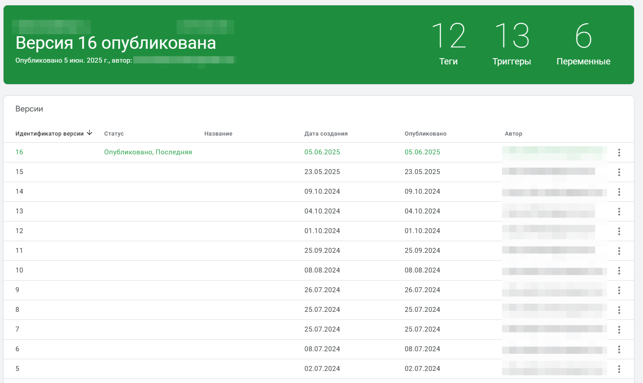Open the actions menu for version 13
Image resolution: width=643 pixels, height=383 pixels.
(x=619, y=211)
